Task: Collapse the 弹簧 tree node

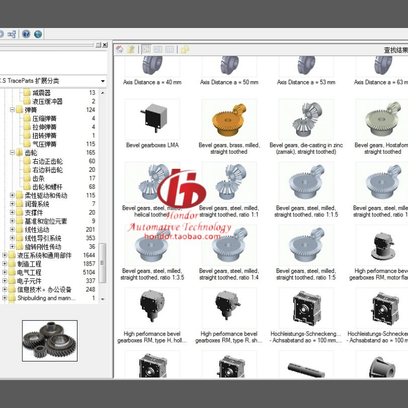Action: 13,110
